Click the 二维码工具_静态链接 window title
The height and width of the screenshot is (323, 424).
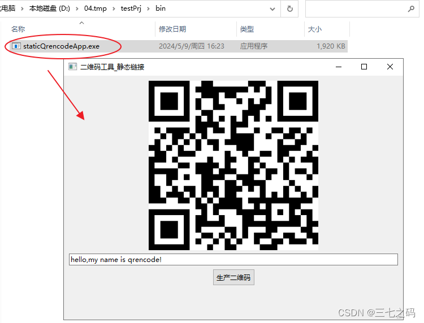[113, 67]
